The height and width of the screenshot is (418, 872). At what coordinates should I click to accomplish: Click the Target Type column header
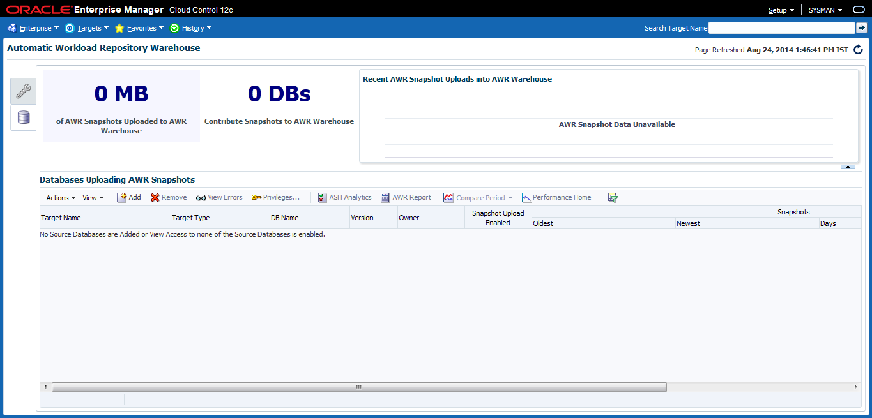pyautogui.click(x=220, y=218)
